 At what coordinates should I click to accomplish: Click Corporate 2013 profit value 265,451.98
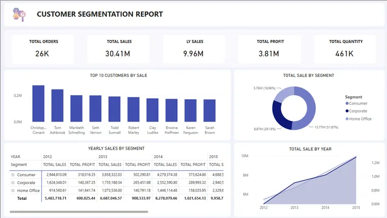coord(141,183)
